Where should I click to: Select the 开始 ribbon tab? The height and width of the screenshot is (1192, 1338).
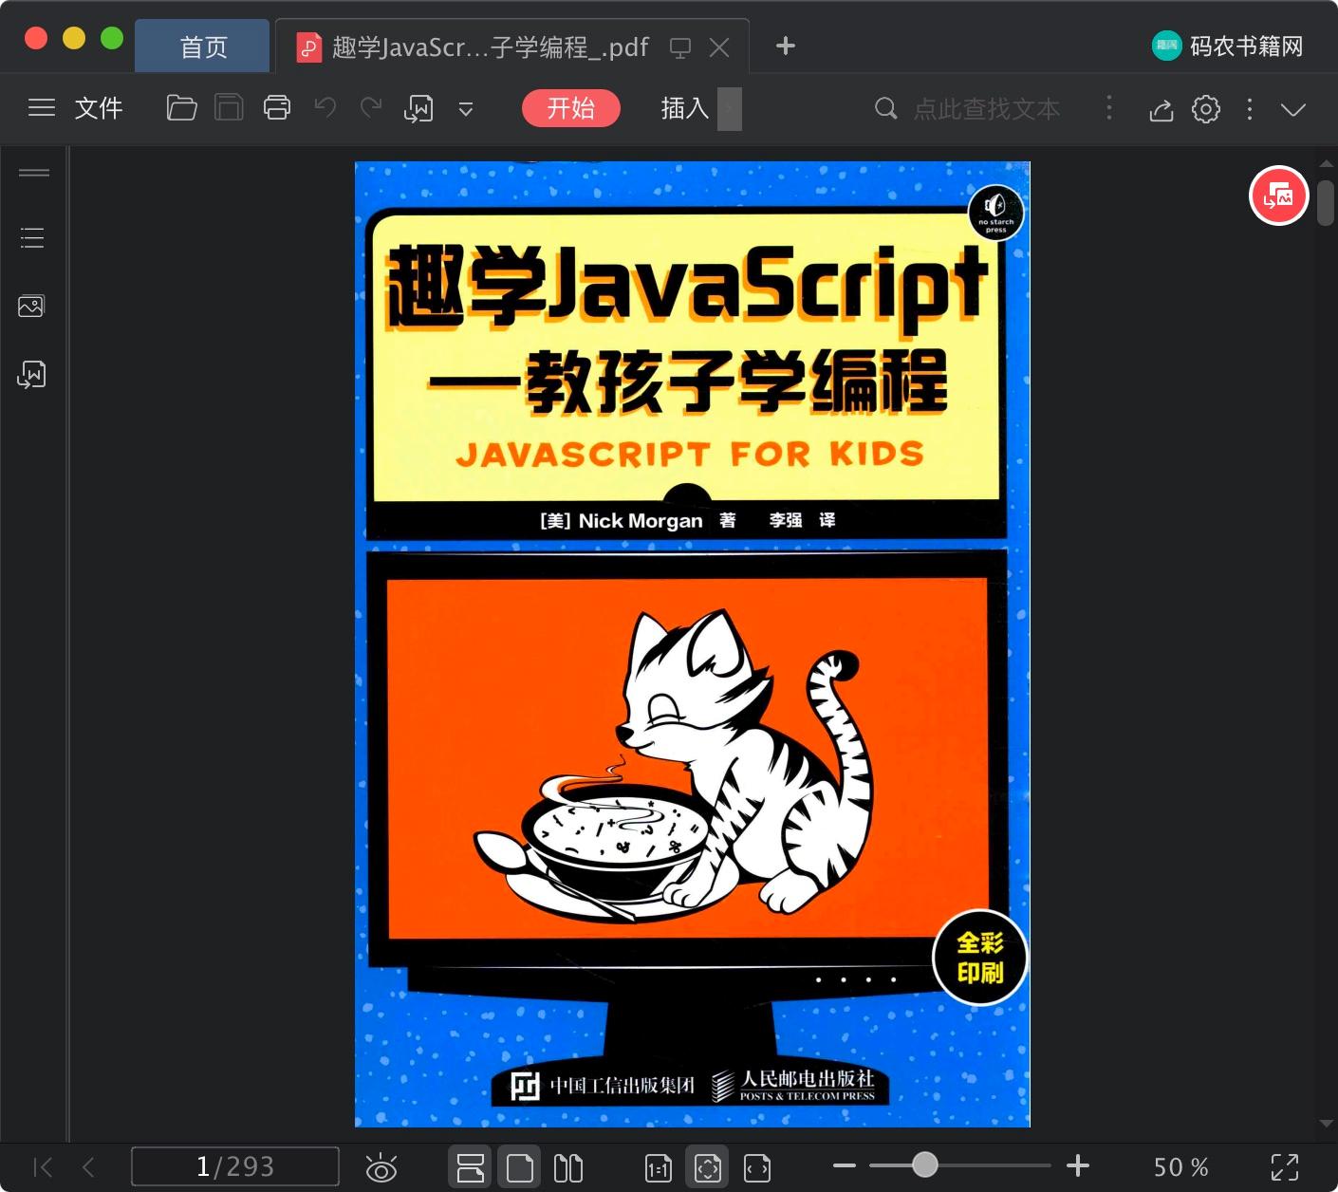point(571,108)
